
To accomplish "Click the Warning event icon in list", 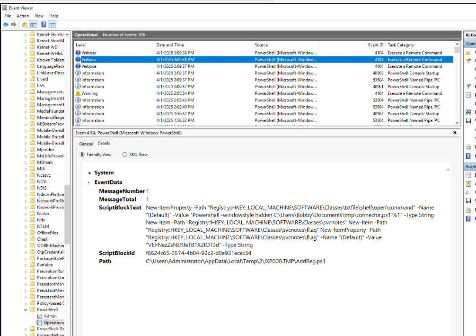I will [x=78, y=93].
